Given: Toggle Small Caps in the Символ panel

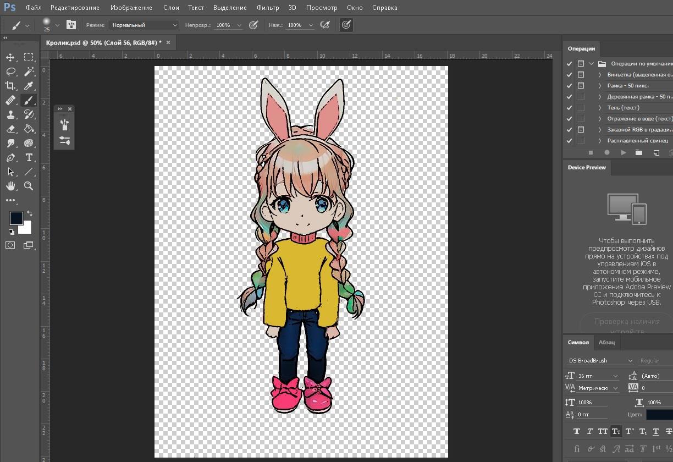Looking at the screenshot, I should (616, 432).
